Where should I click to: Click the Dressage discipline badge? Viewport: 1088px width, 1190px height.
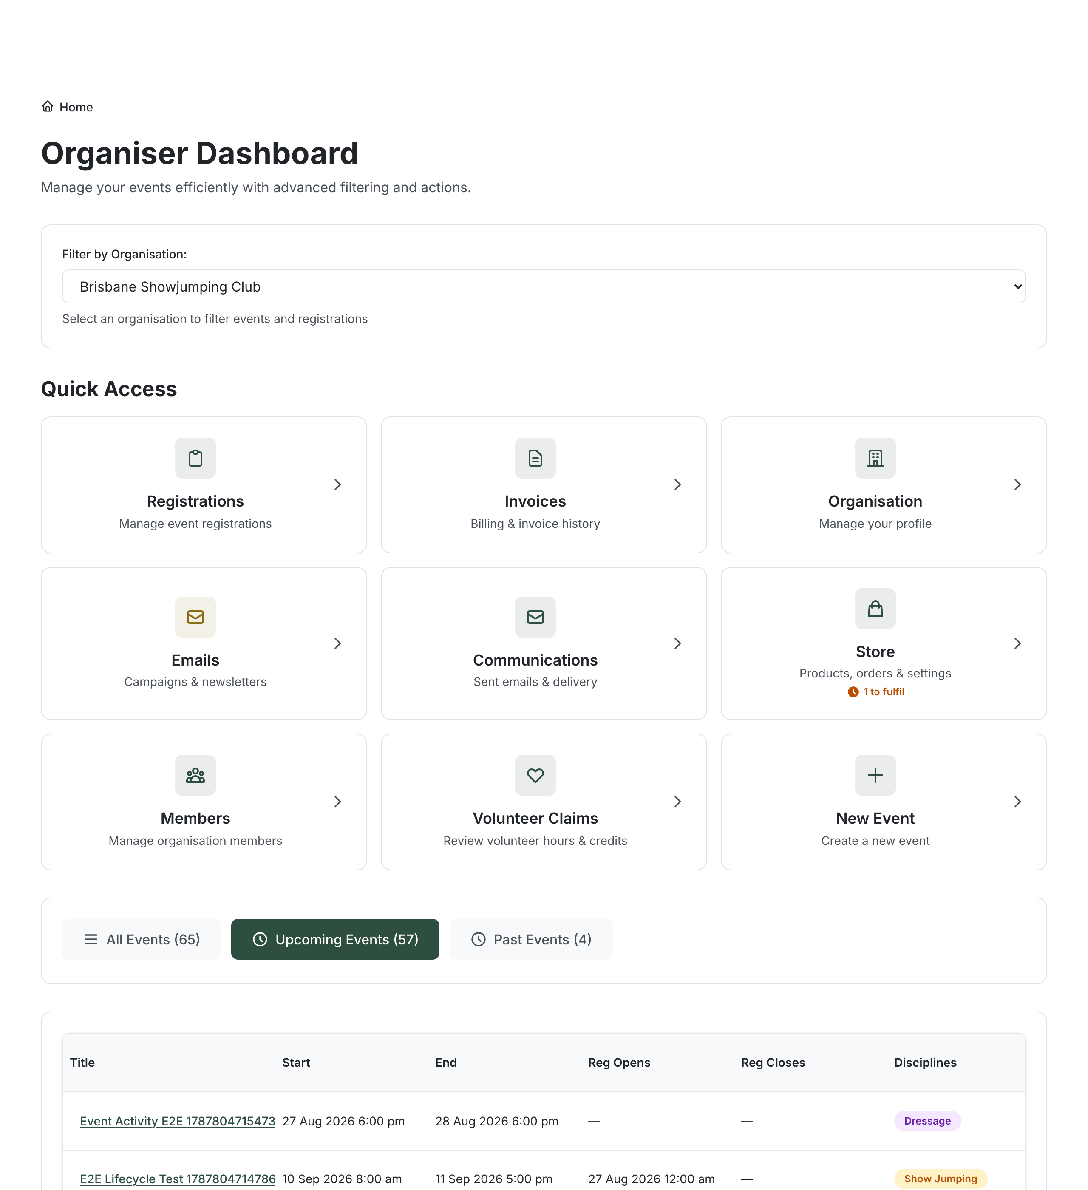(927, 1121)
